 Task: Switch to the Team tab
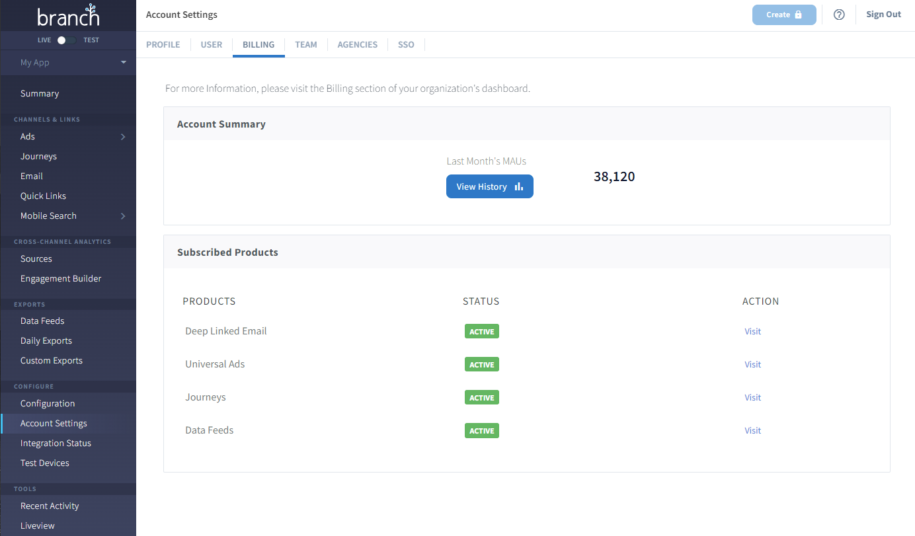coord(306,45)
